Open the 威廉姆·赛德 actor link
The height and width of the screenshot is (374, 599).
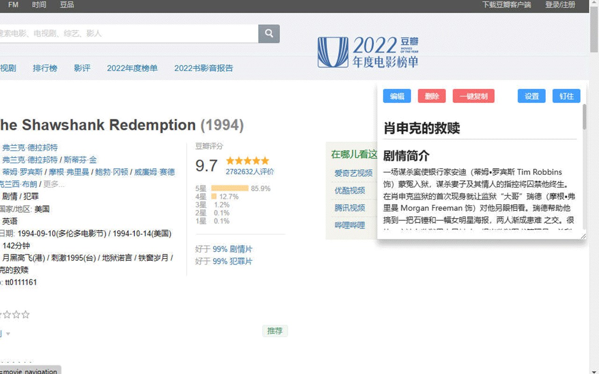click(x=154, y=172)
